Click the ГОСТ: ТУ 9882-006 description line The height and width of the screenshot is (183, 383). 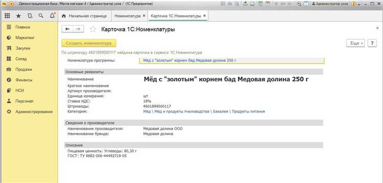(97, 156)
